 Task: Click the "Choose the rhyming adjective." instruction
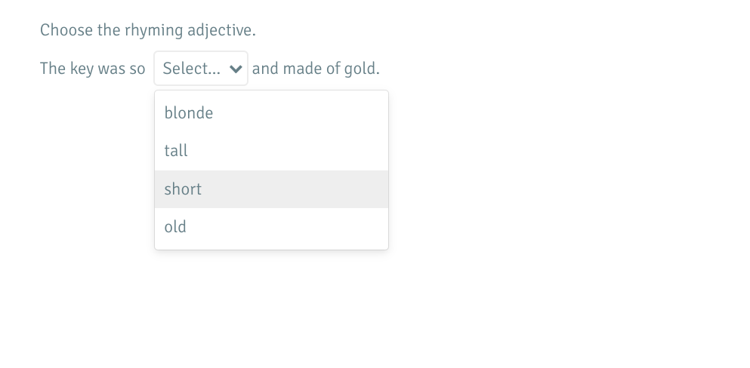tap(148, 30)
